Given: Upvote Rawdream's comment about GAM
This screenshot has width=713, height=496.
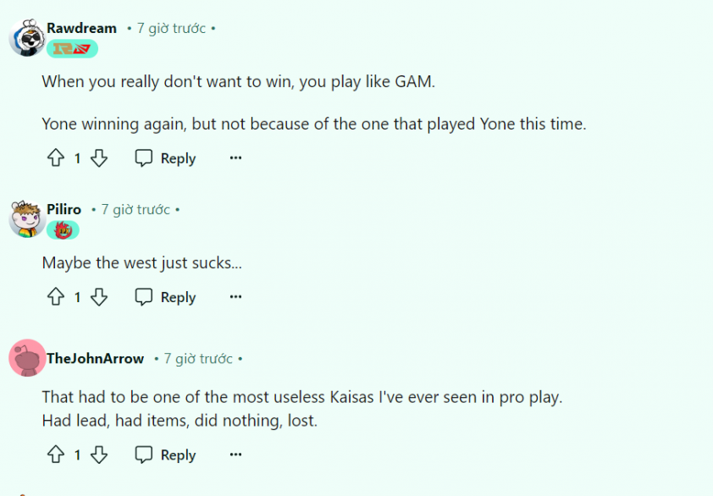Looking at the screenshot, I should (x=56, y=158).
